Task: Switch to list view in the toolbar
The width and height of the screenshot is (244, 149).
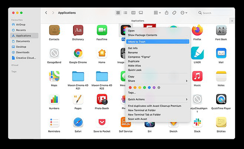Action: (x=125, y=13)
